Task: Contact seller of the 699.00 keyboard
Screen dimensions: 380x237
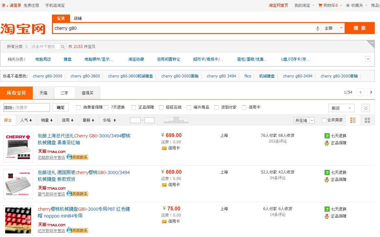Action: 78,157
